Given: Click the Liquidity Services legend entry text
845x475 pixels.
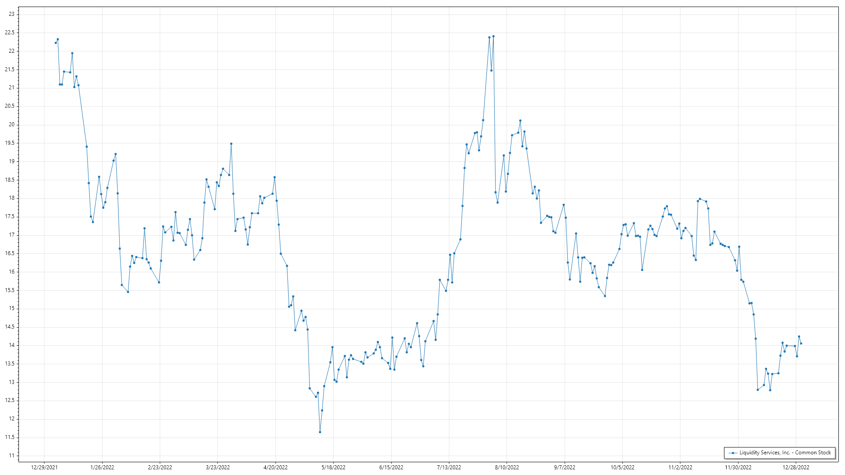Looking at the screenshot, I should click(x=785, y=453).
